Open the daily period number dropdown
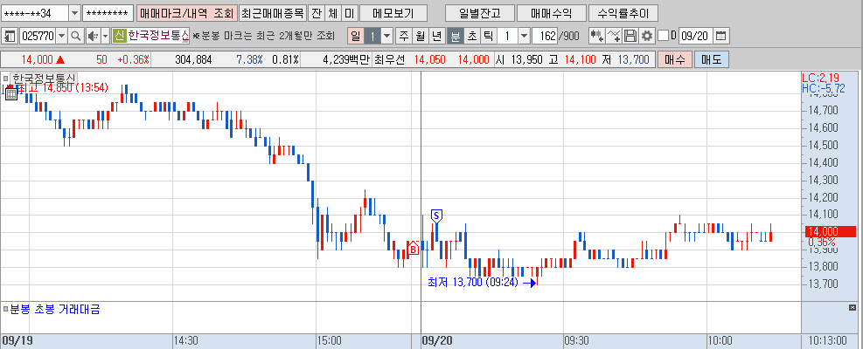Screen dimensions: 863x349 387,37
